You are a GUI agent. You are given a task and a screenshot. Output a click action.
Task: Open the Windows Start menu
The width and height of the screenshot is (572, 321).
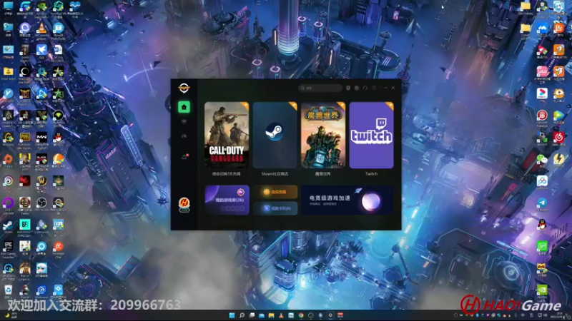click(232, 315)
